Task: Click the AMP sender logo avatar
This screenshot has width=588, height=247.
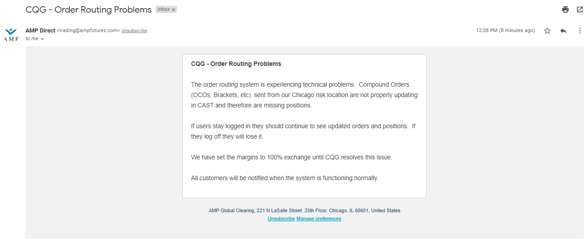Action: coord(11,34)
